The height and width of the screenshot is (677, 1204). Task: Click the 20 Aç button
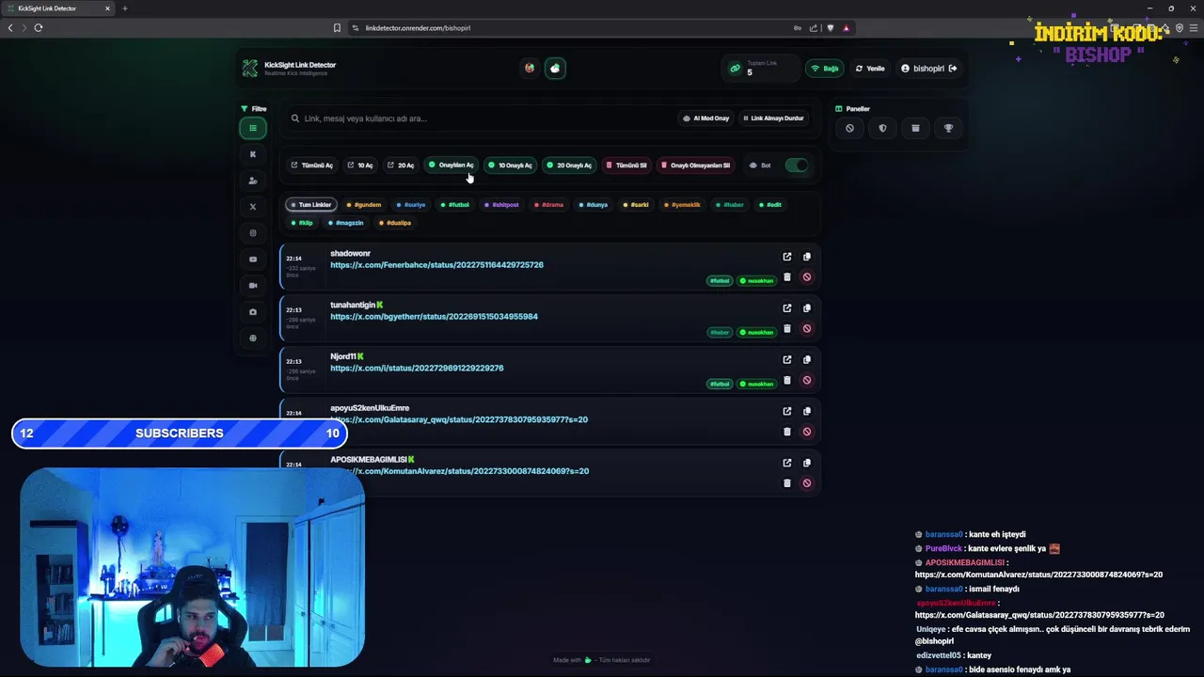(401, 165)
